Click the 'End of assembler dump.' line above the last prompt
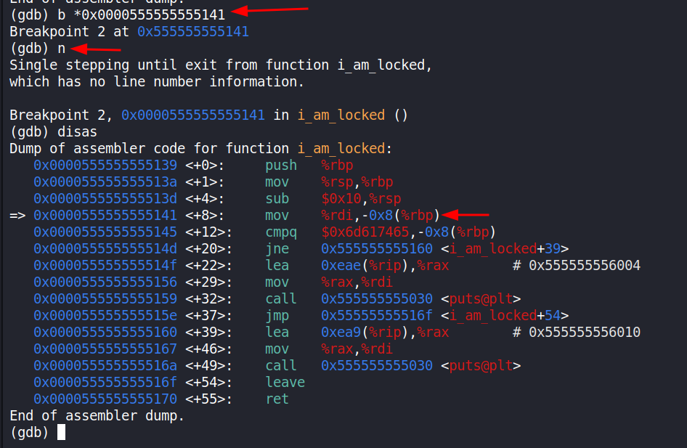 click(x=97, y=415)
